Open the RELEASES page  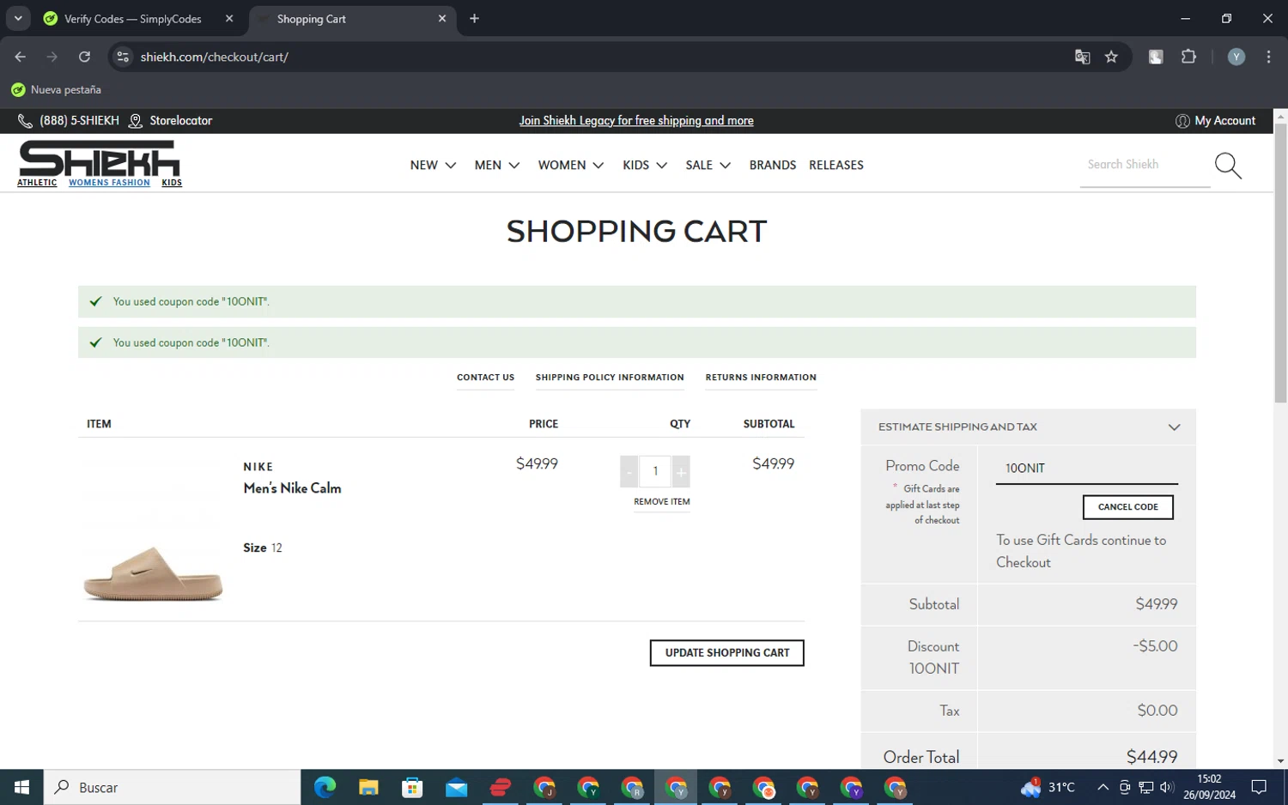[x=836, y=165]
